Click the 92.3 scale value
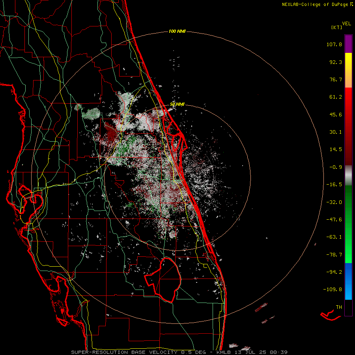The width and height of the screenshot is (355, 355). (336, 62)
